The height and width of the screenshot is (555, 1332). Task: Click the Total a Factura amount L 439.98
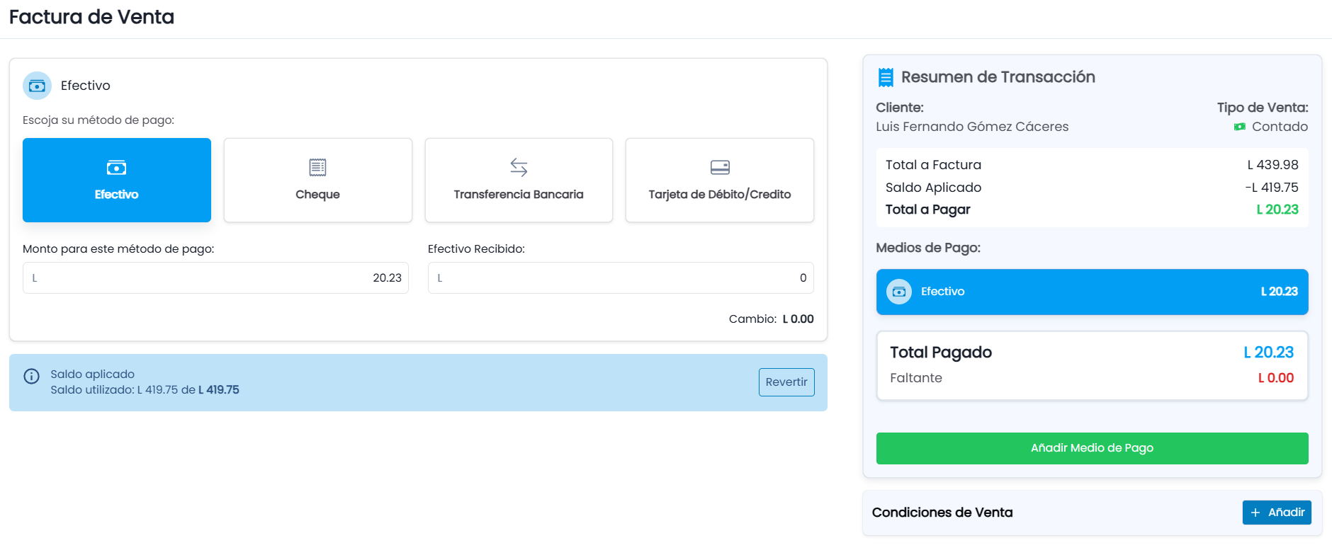coord(1272,165)
